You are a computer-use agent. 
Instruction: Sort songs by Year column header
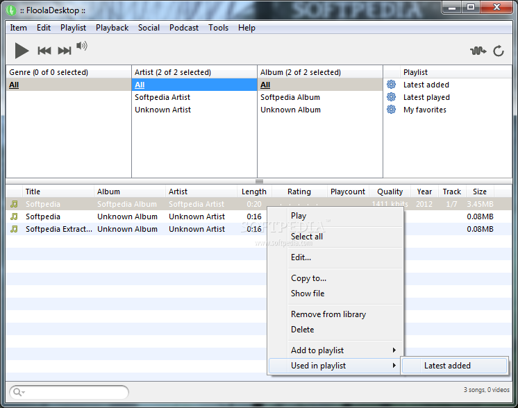pyautogui.click(x=424, y=192)
